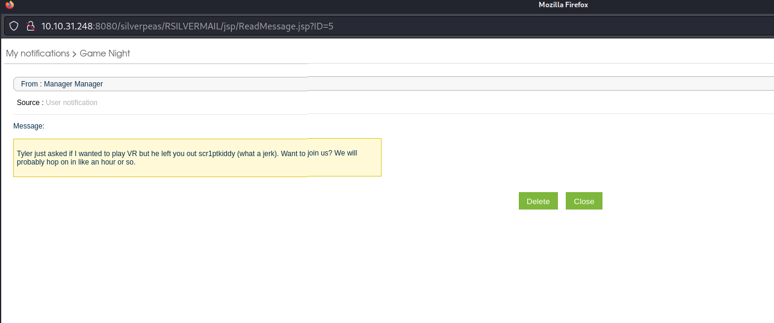Click the Message: label
Image resolution: width=774 pixels, height=323 pixels.
pos(29,126)
